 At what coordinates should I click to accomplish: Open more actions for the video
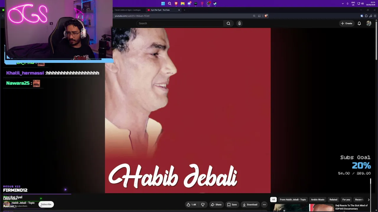[264, 205]
